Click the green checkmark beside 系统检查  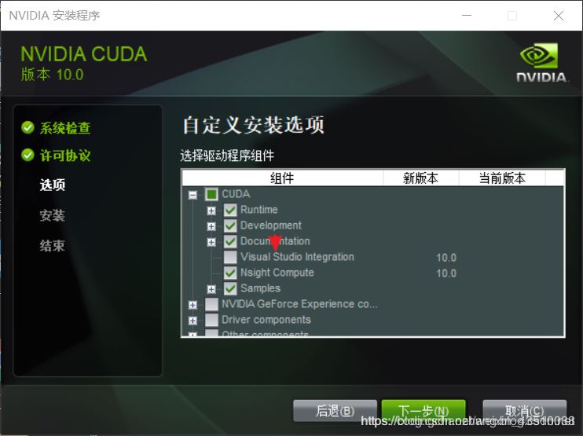pos(27,127)
